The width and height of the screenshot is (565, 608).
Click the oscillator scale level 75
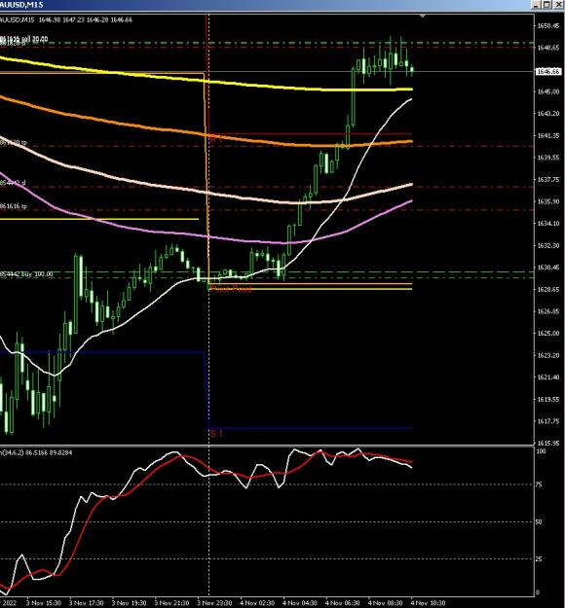539,484
